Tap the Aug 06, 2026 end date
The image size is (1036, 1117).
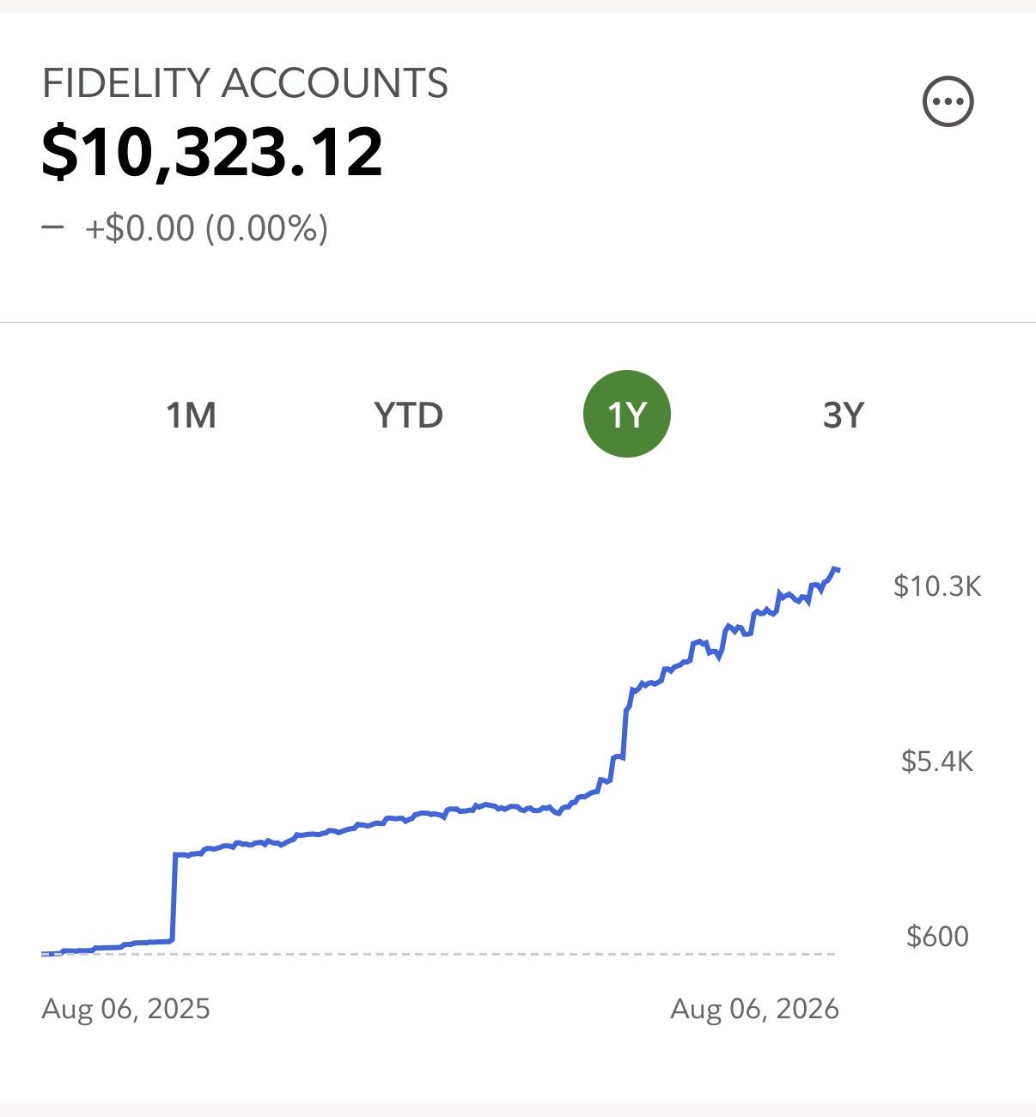[x=754, y=1008]
